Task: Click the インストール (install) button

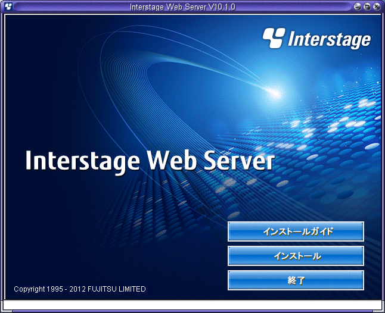Action: 296,256
